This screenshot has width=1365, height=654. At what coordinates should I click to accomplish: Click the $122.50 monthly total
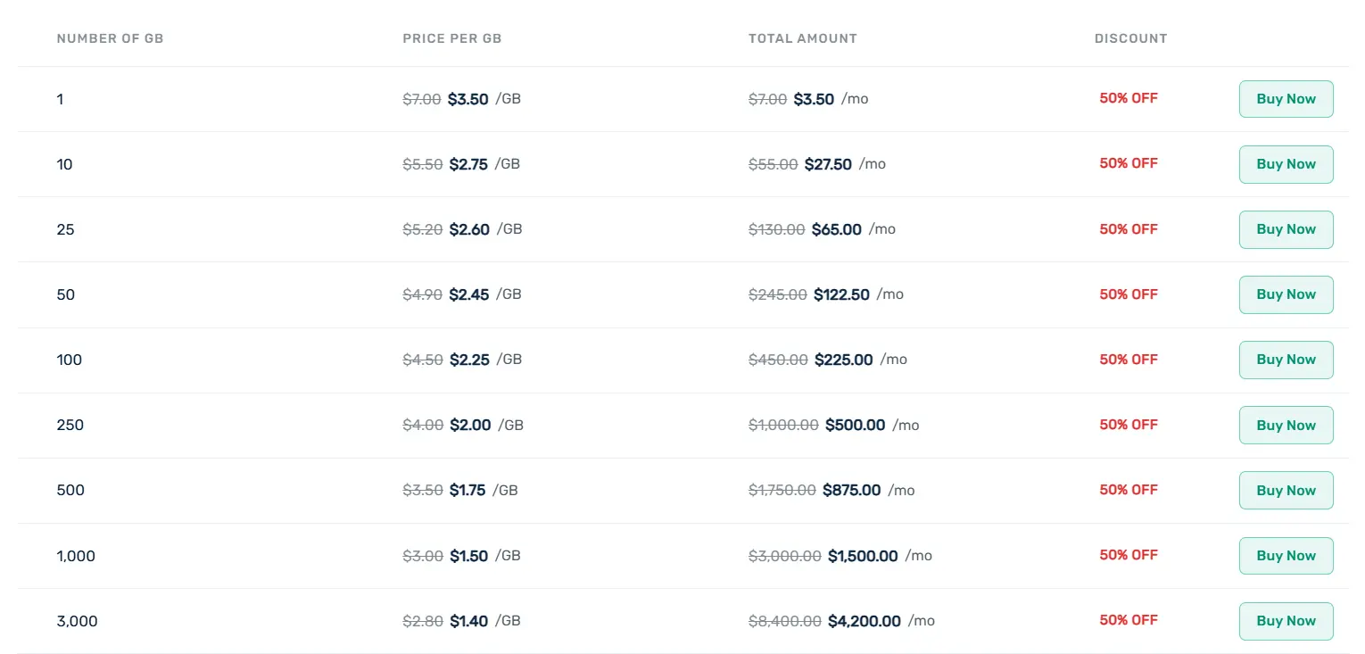(841, 294)
